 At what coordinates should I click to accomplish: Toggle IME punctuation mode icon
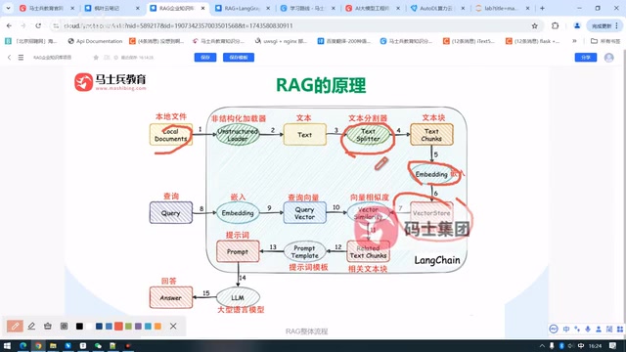[577, 329]
